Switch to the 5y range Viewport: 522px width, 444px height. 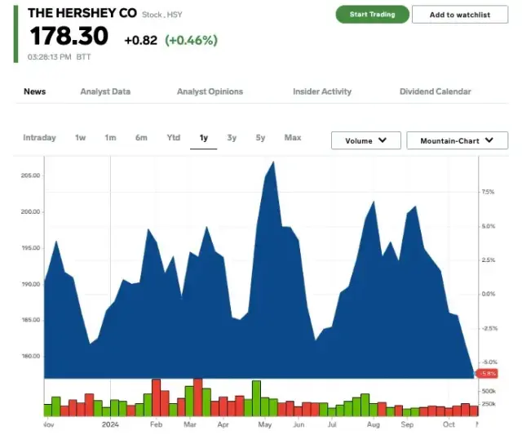point(260,138)
